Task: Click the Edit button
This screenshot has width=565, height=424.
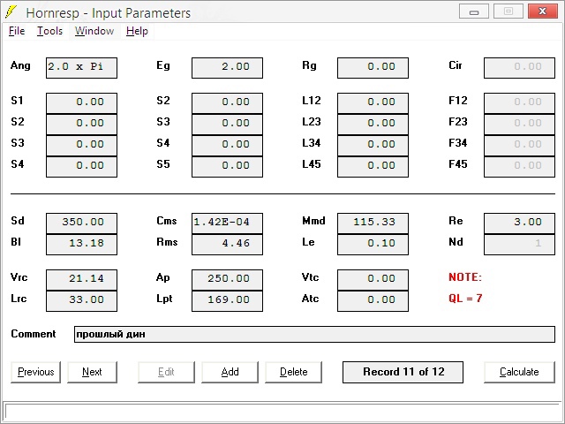Action: tap(166, 372)
